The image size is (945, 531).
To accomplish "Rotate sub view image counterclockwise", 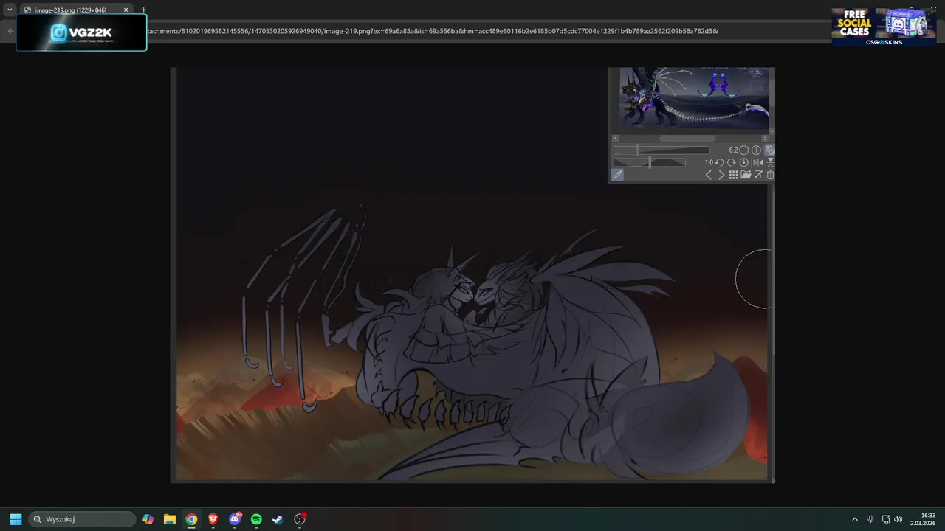I will coord(719,162).
